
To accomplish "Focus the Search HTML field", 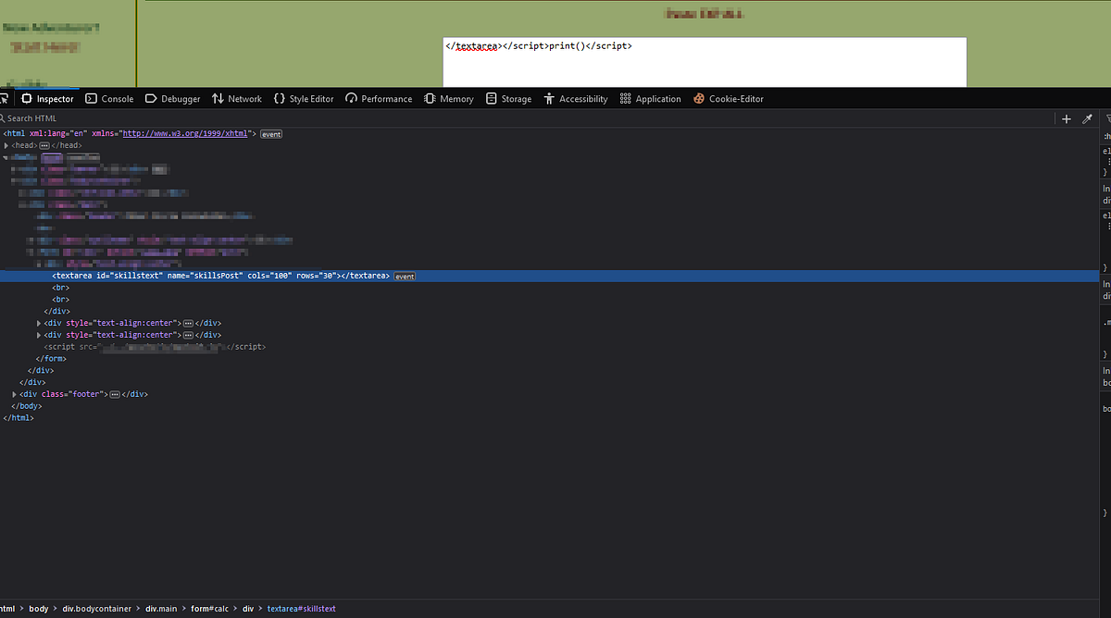I will click(528, 118).
